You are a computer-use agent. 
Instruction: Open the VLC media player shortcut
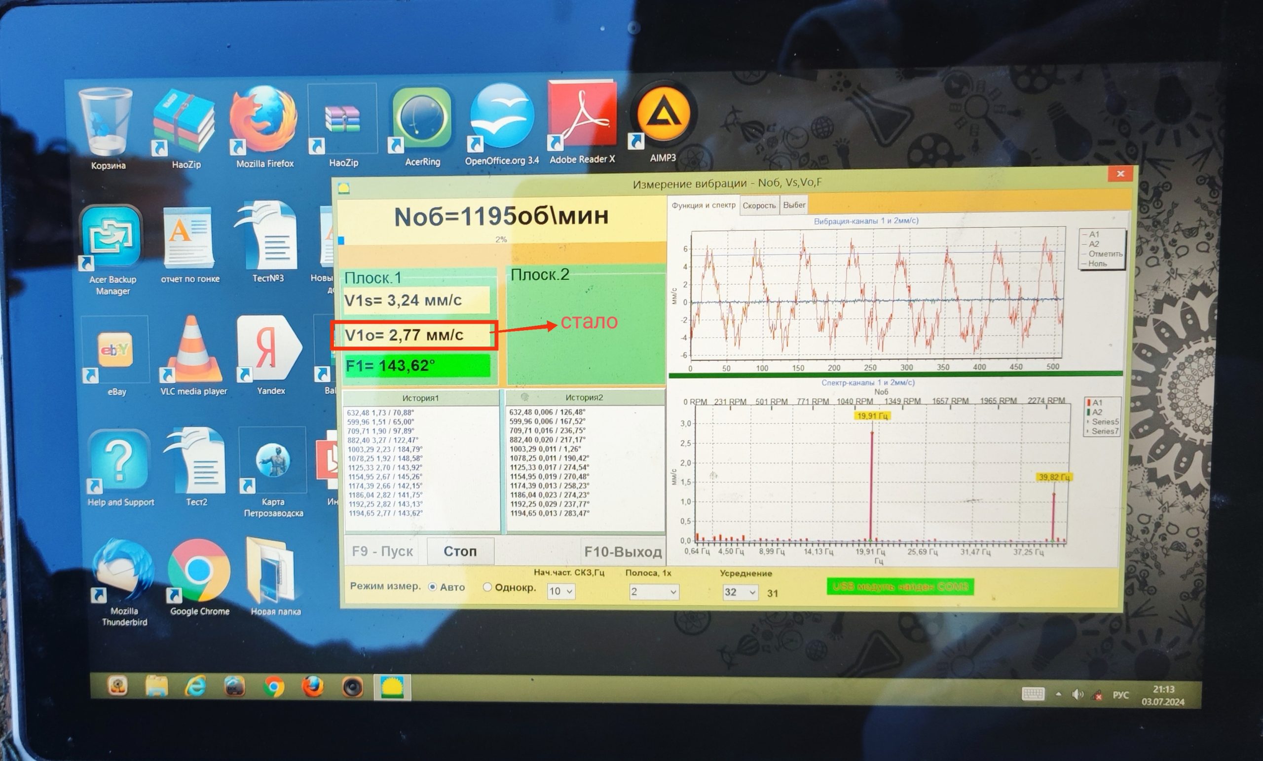(x=193, y=355)
